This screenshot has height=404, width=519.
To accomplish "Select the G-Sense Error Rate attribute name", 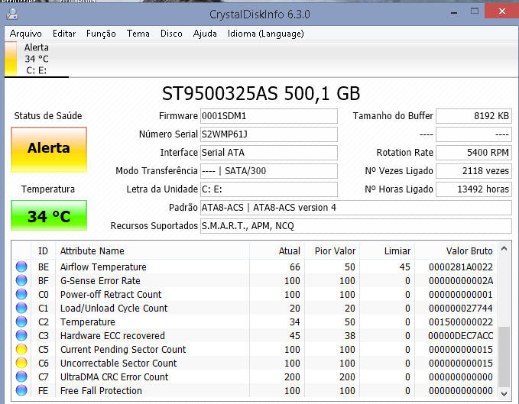I will (100, 281).
